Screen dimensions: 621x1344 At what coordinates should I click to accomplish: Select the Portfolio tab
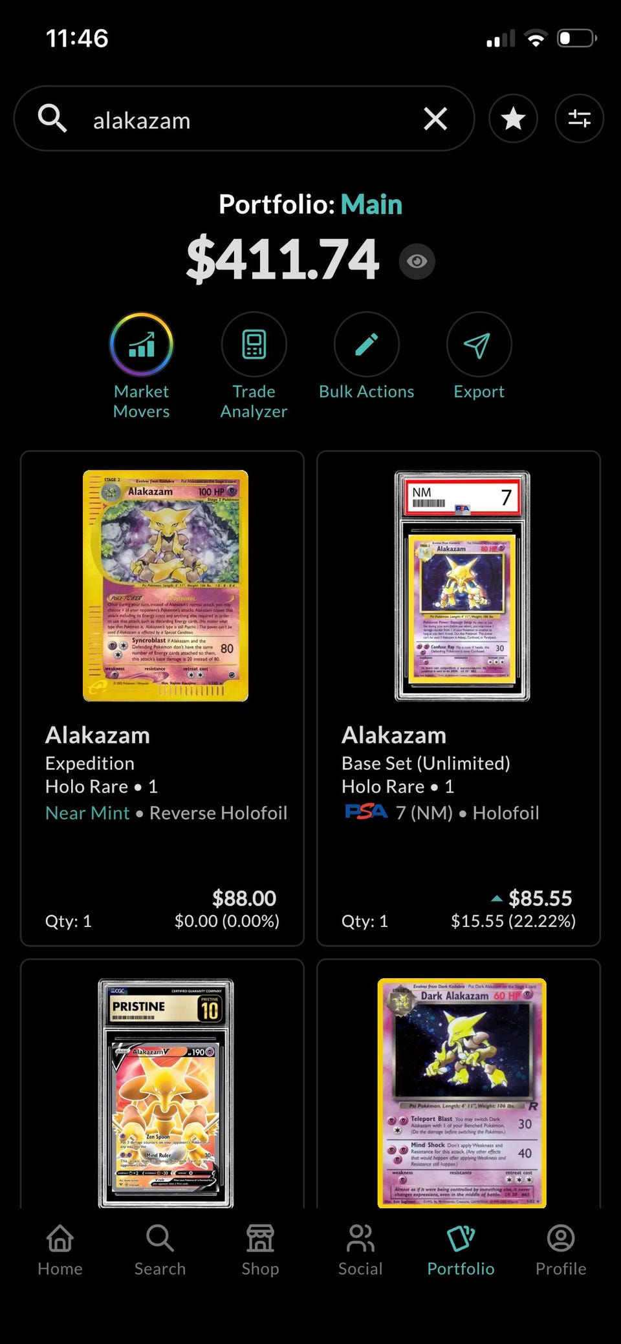[x=461, y=1250]
